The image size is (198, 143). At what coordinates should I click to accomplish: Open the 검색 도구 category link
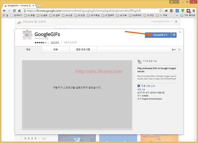click(x=55, y=42)
